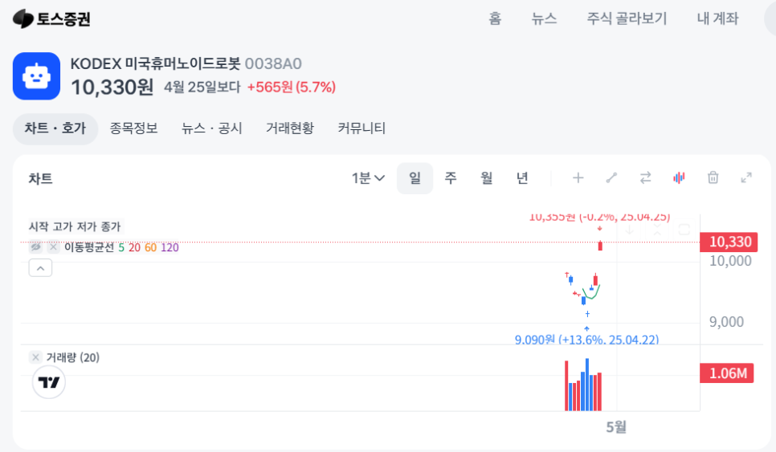Image resolution: width=776 pixels, height=452 pixels.
Task: Click the trash delete-drawings icon
Action: click(713, 177)
